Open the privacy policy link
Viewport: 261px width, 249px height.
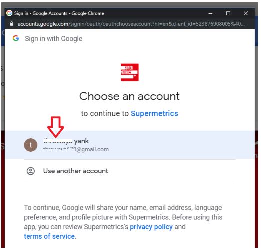151,227
